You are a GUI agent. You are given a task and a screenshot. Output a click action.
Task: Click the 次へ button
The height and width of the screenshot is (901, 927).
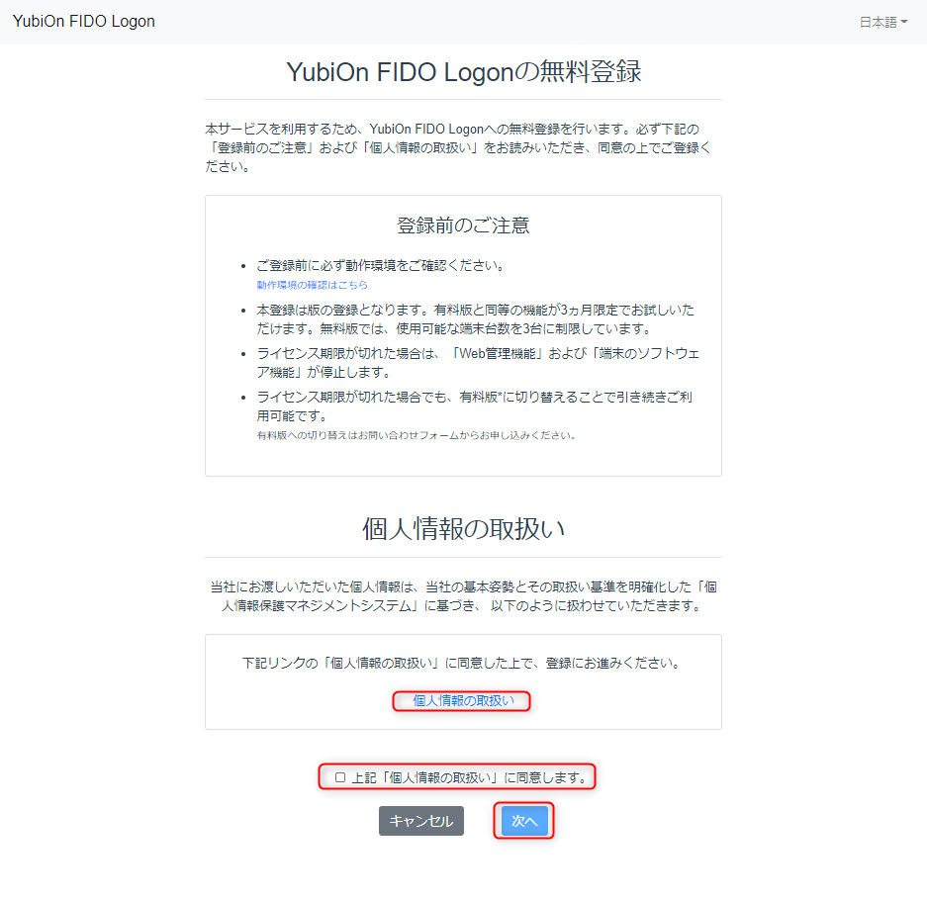point(523,821)
